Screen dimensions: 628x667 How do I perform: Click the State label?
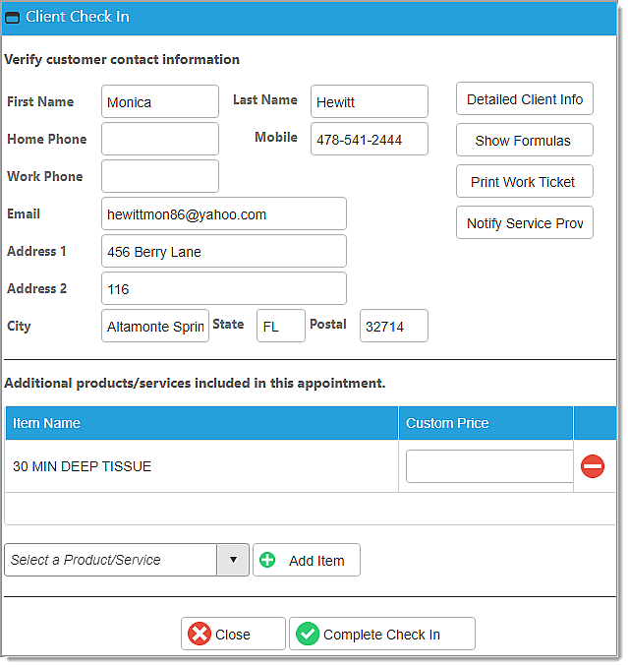[x=228, y=324]
